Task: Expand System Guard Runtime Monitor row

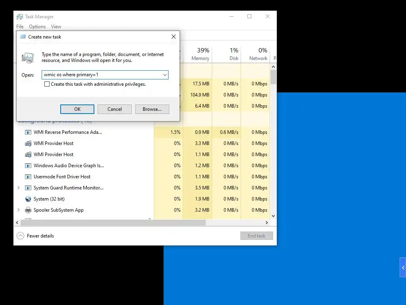Action: 18,188
